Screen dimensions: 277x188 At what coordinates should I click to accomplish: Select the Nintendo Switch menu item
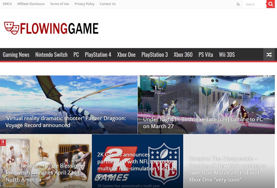(x=51, y=55)
